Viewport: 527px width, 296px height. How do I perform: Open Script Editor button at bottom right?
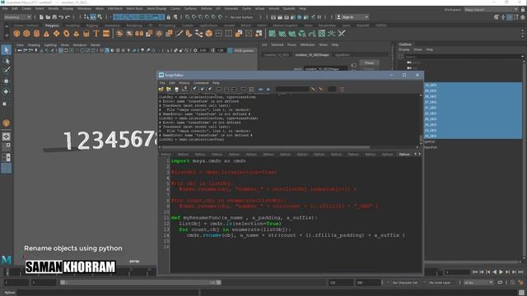(521, 293)
